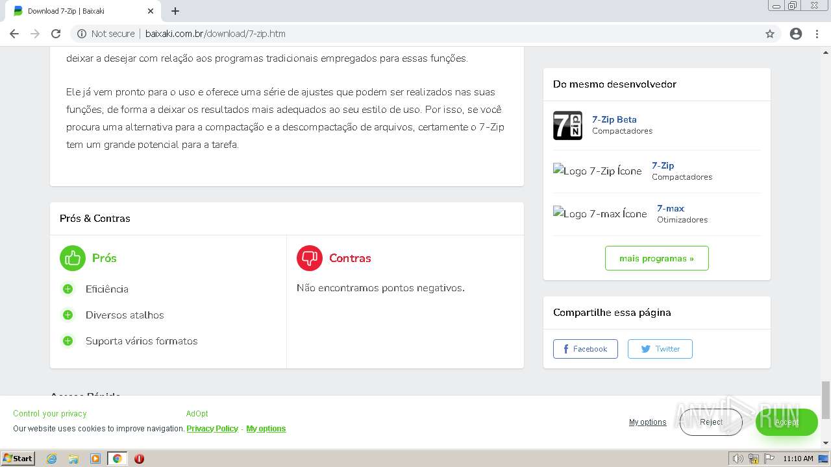Click the AdOpt label in cookie bar

coord(197,414)
